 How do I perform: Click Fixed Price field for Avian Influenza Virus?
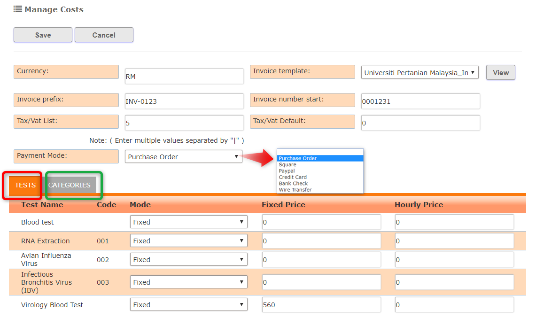[x=321, y=260]
